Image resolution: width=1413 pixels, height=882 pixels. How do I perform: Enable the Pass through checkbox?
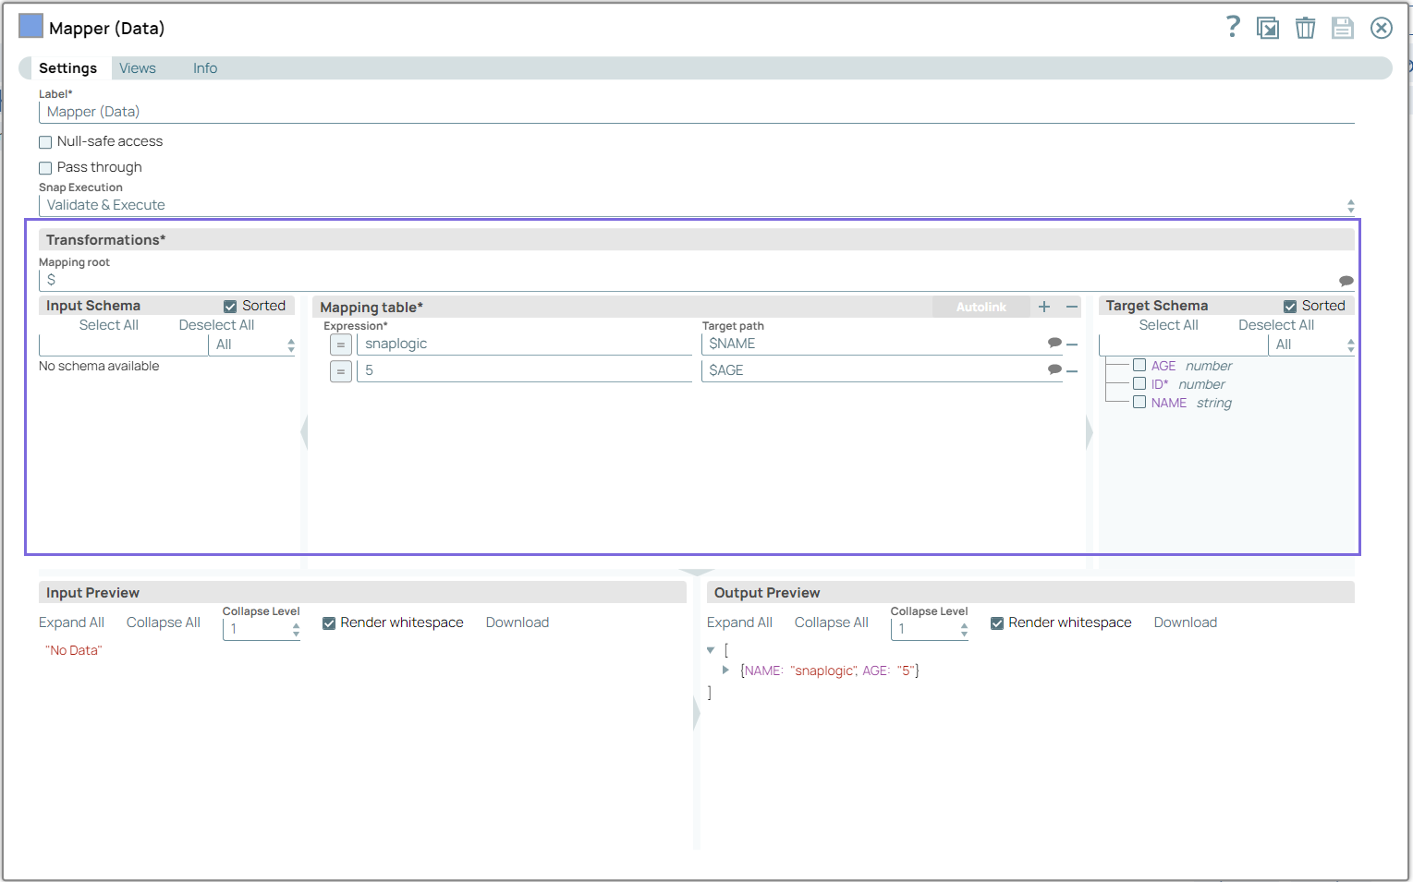click(x=45, y=168)
